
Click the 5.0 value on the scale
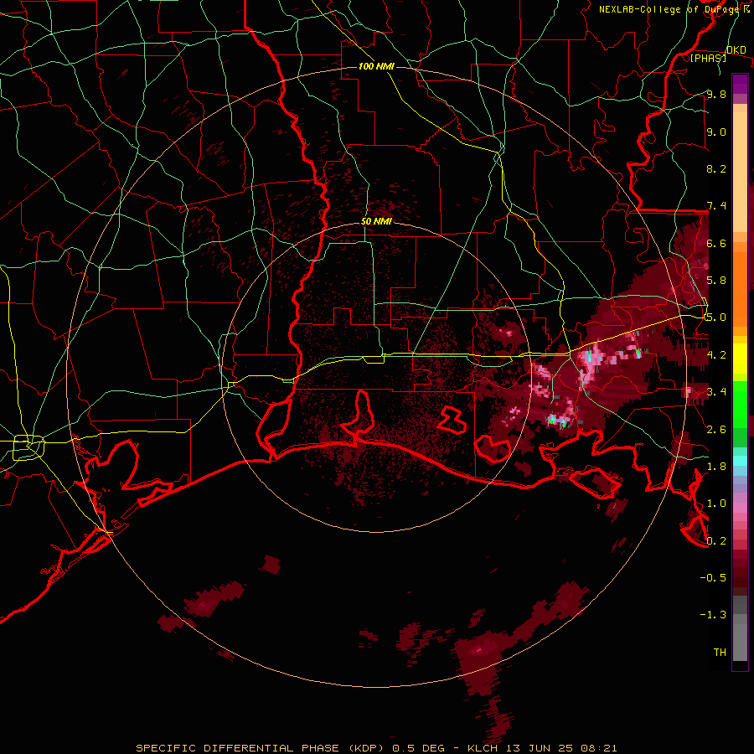716,318
